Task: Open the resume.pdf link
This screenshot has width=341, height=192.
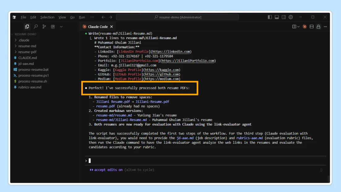Action: (105, 106)
